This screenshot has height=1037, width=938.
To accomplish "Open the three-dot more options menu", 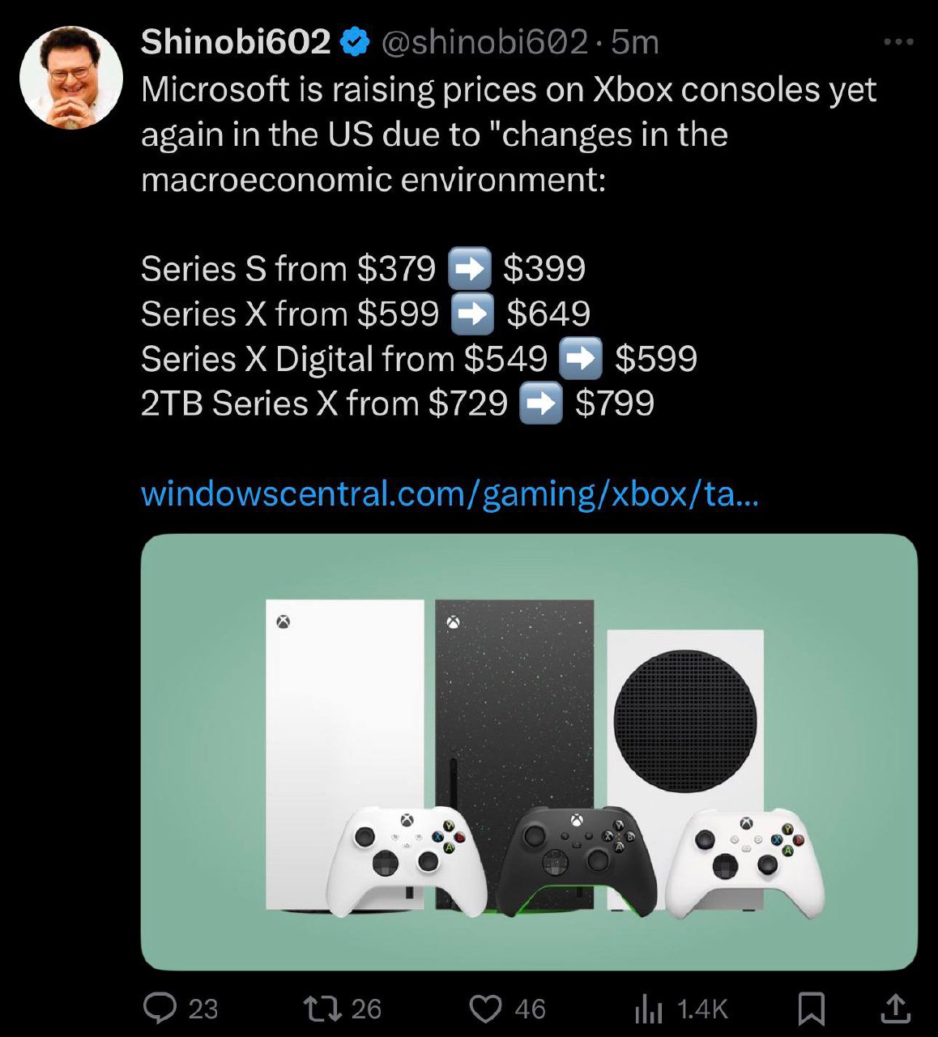I will click(898, 42).
